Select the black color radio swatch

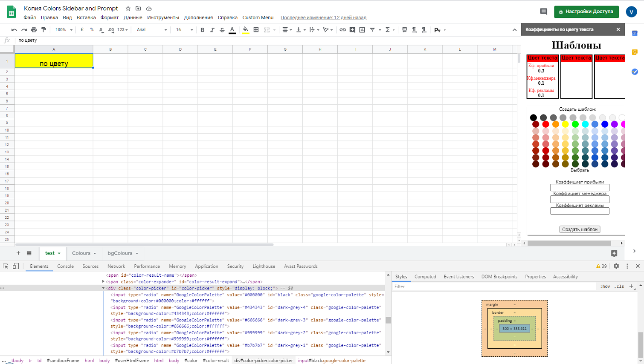[534, 118]
